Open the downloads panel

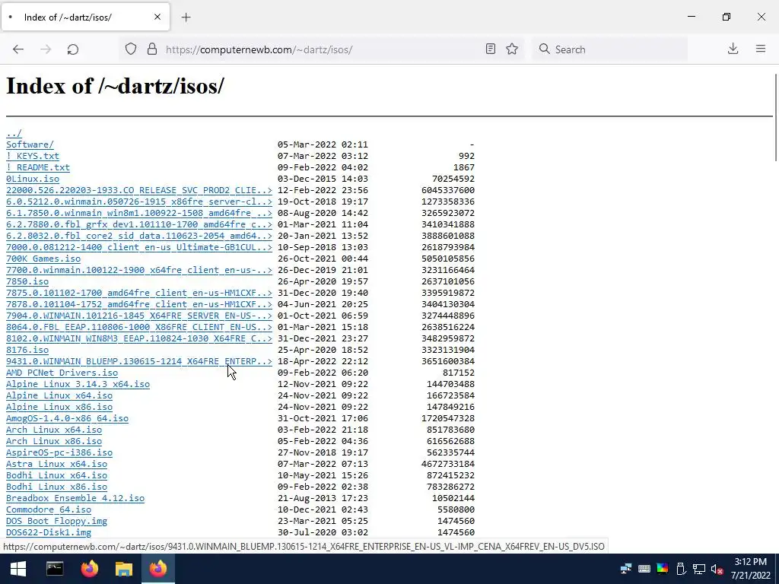(733, 49)
